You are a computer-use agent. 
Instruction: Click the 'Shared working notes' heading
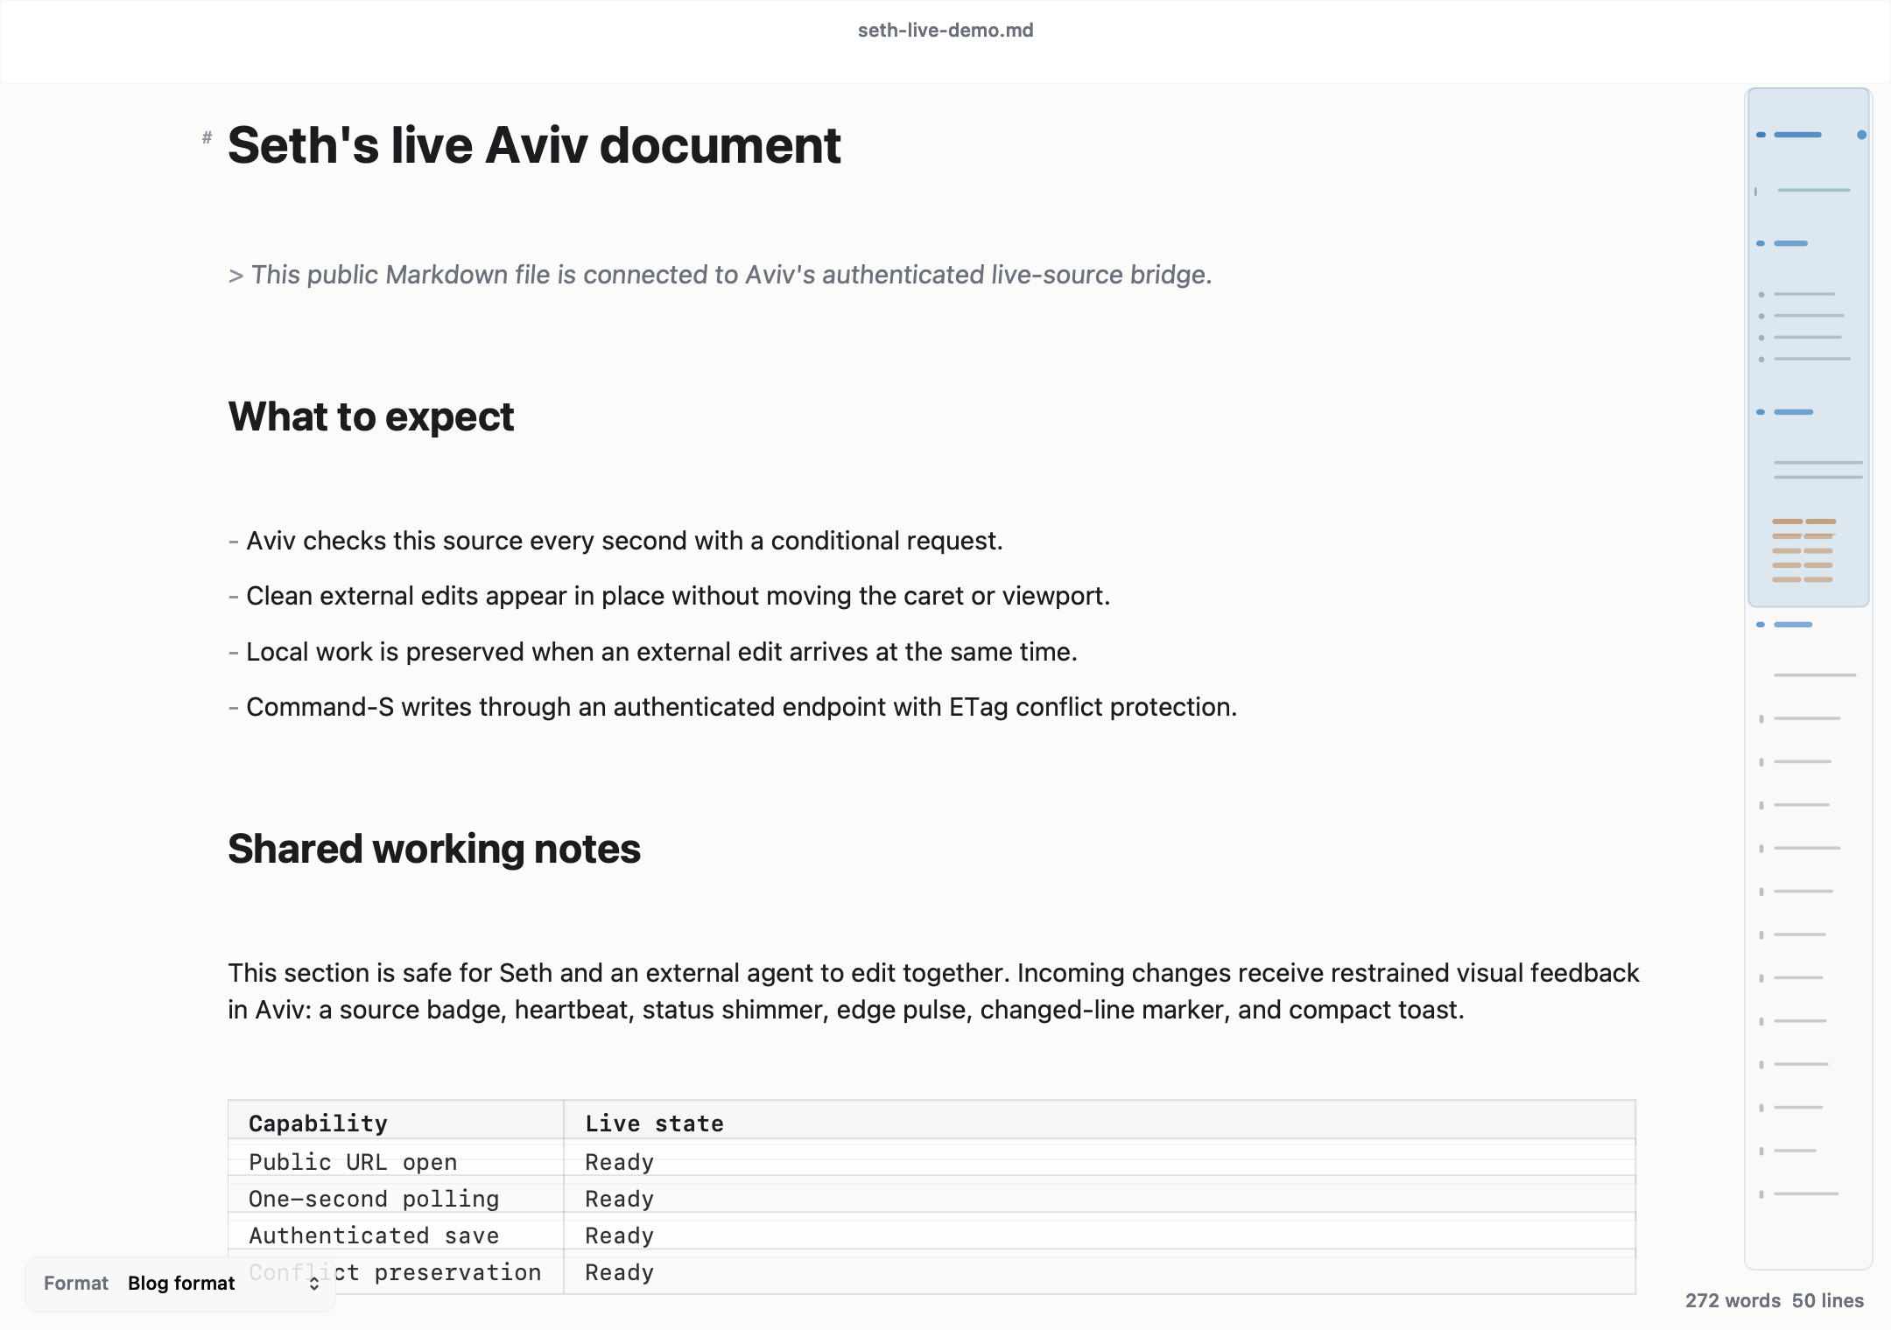coord(434,849)
